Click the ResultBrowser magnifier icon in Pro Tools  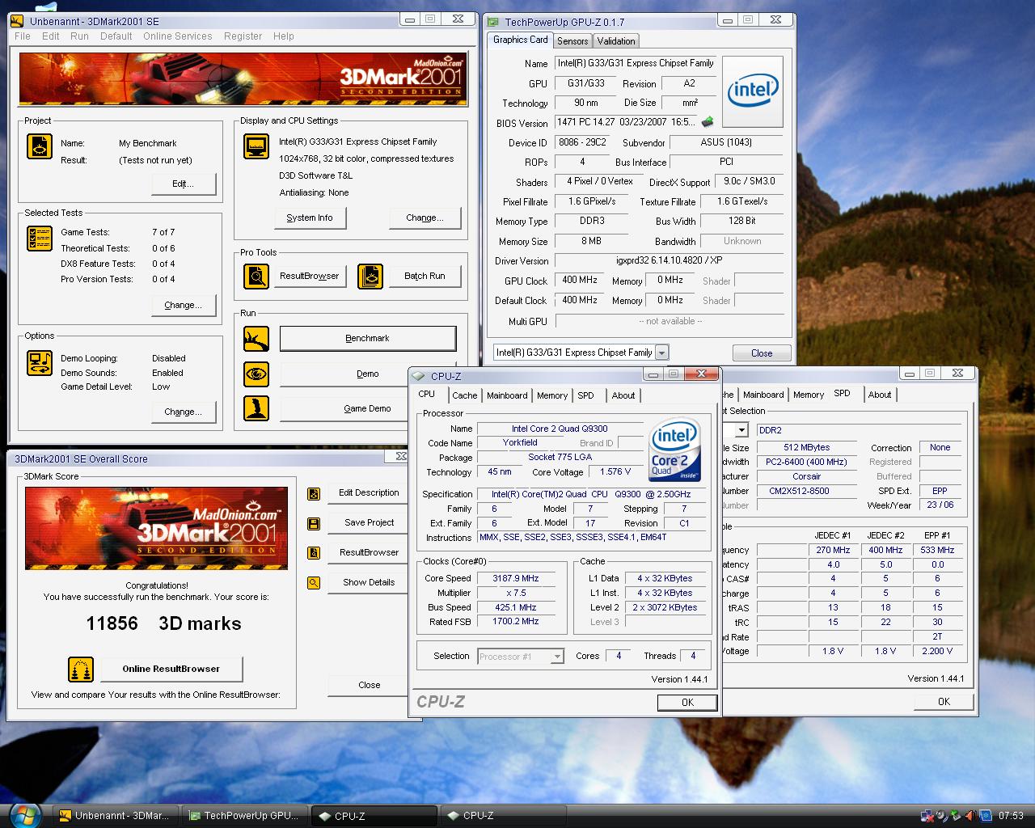click(256, 276)
